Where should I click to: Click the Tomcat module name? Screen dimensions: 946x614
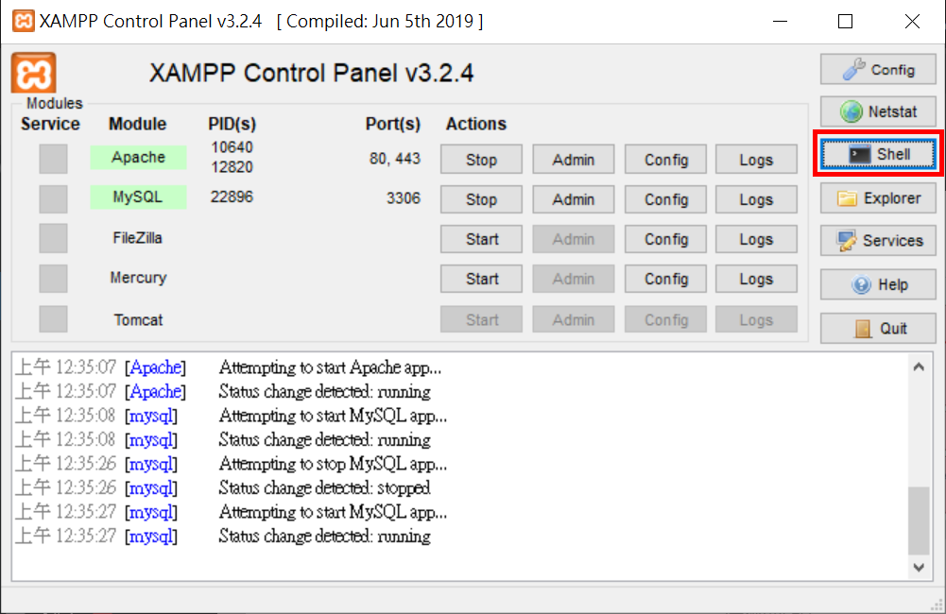click(138, 319)
